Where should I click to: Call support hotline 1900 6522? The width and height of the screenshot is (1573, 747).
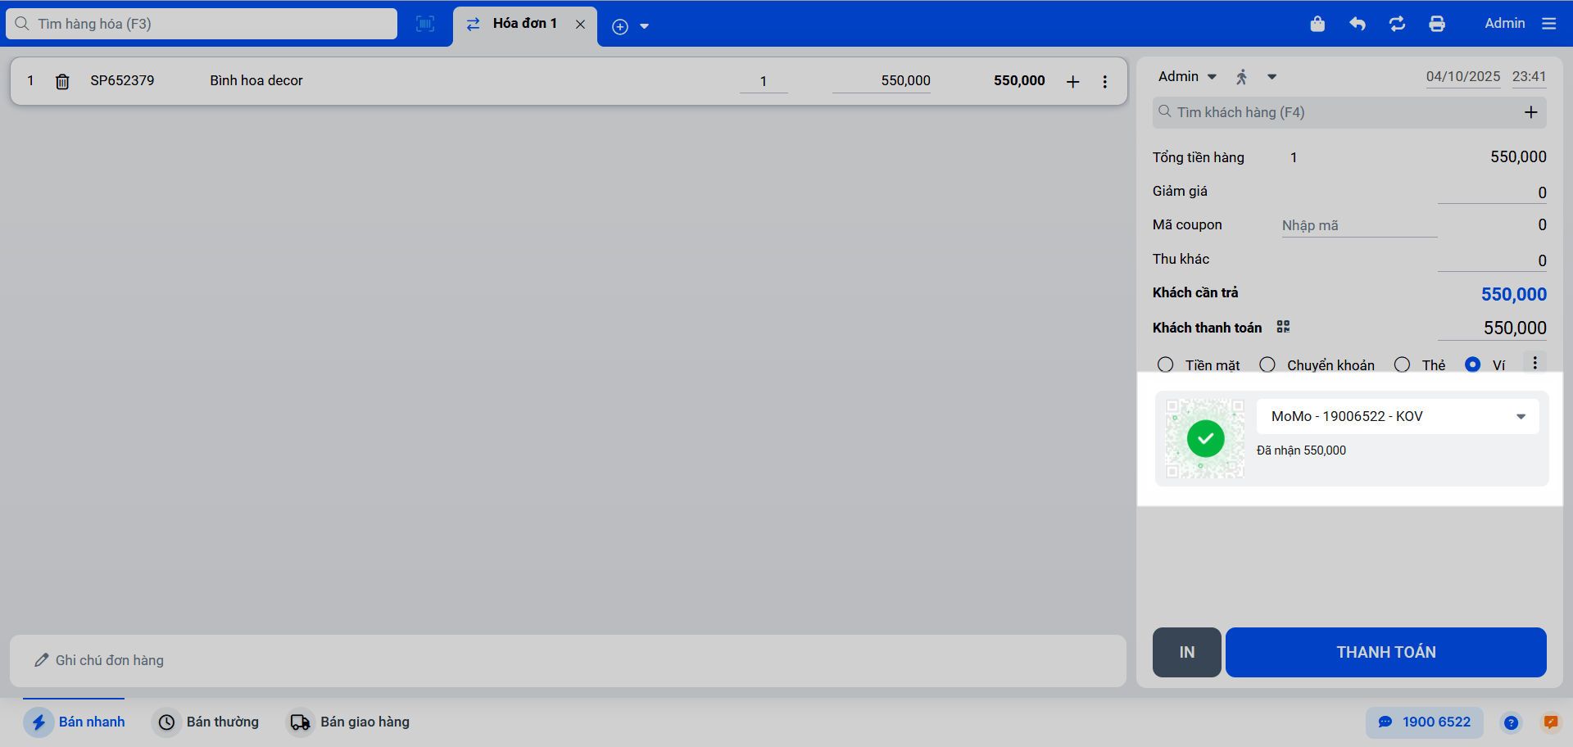(x=1425, y=722)
